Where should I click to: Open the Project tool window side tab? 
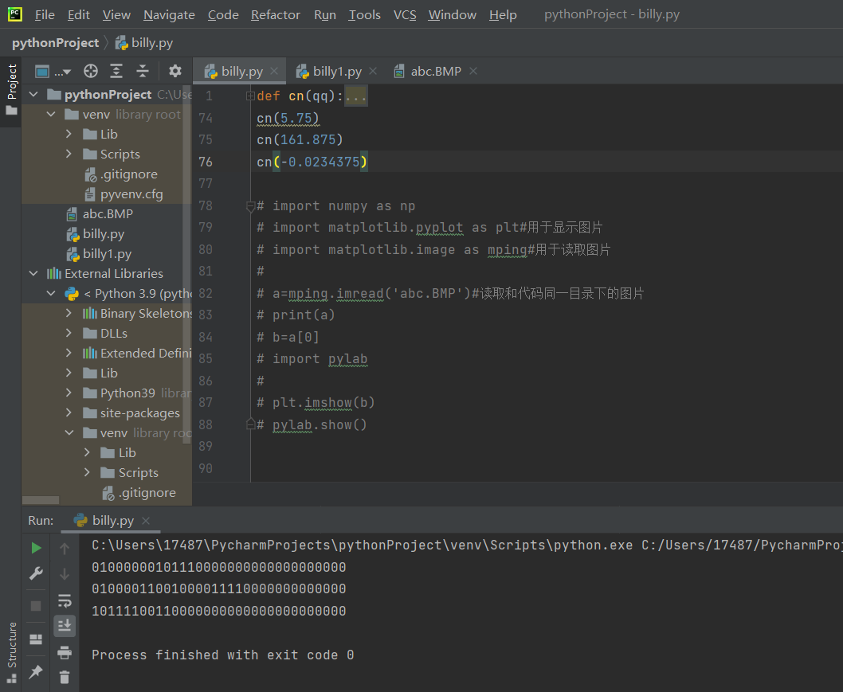pos(11,89)
